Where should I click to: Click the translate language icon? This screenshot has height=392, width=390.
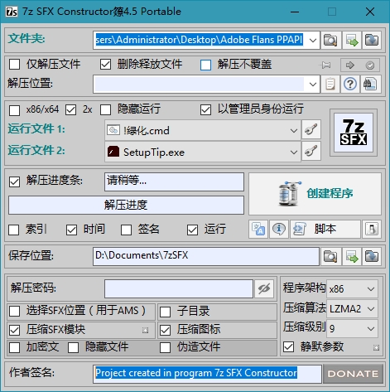[258, 229]
